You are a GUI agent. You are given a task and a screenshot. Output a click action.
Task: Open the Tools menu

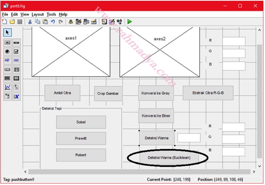[x=51, y=14]
